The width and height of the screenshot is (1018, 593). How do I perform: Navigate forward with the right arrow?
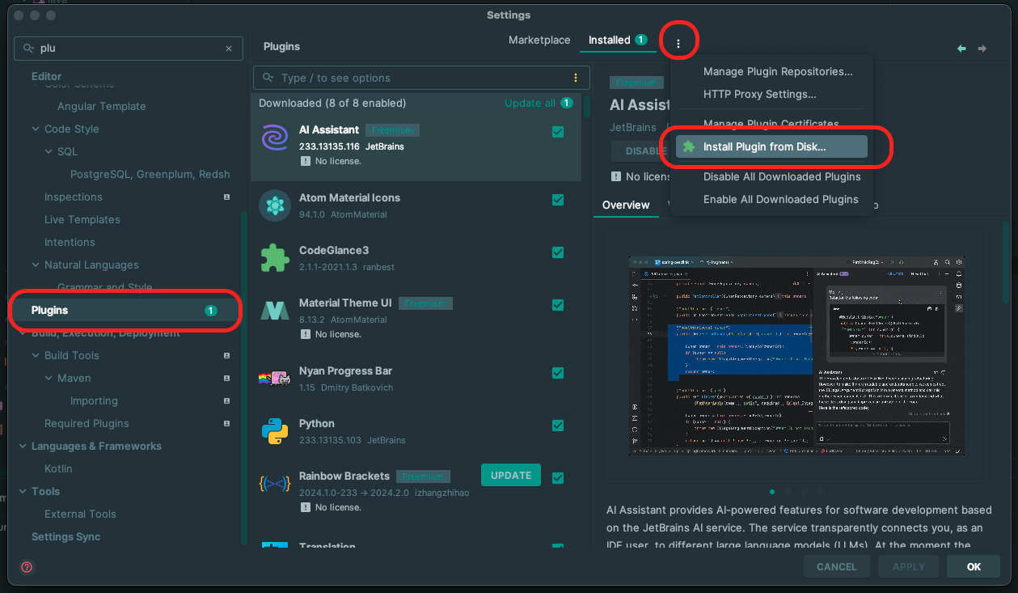982,49
